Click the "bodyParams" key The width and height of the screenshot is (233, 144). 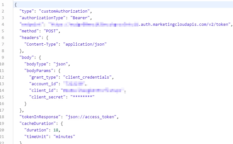tap(39, 71)
